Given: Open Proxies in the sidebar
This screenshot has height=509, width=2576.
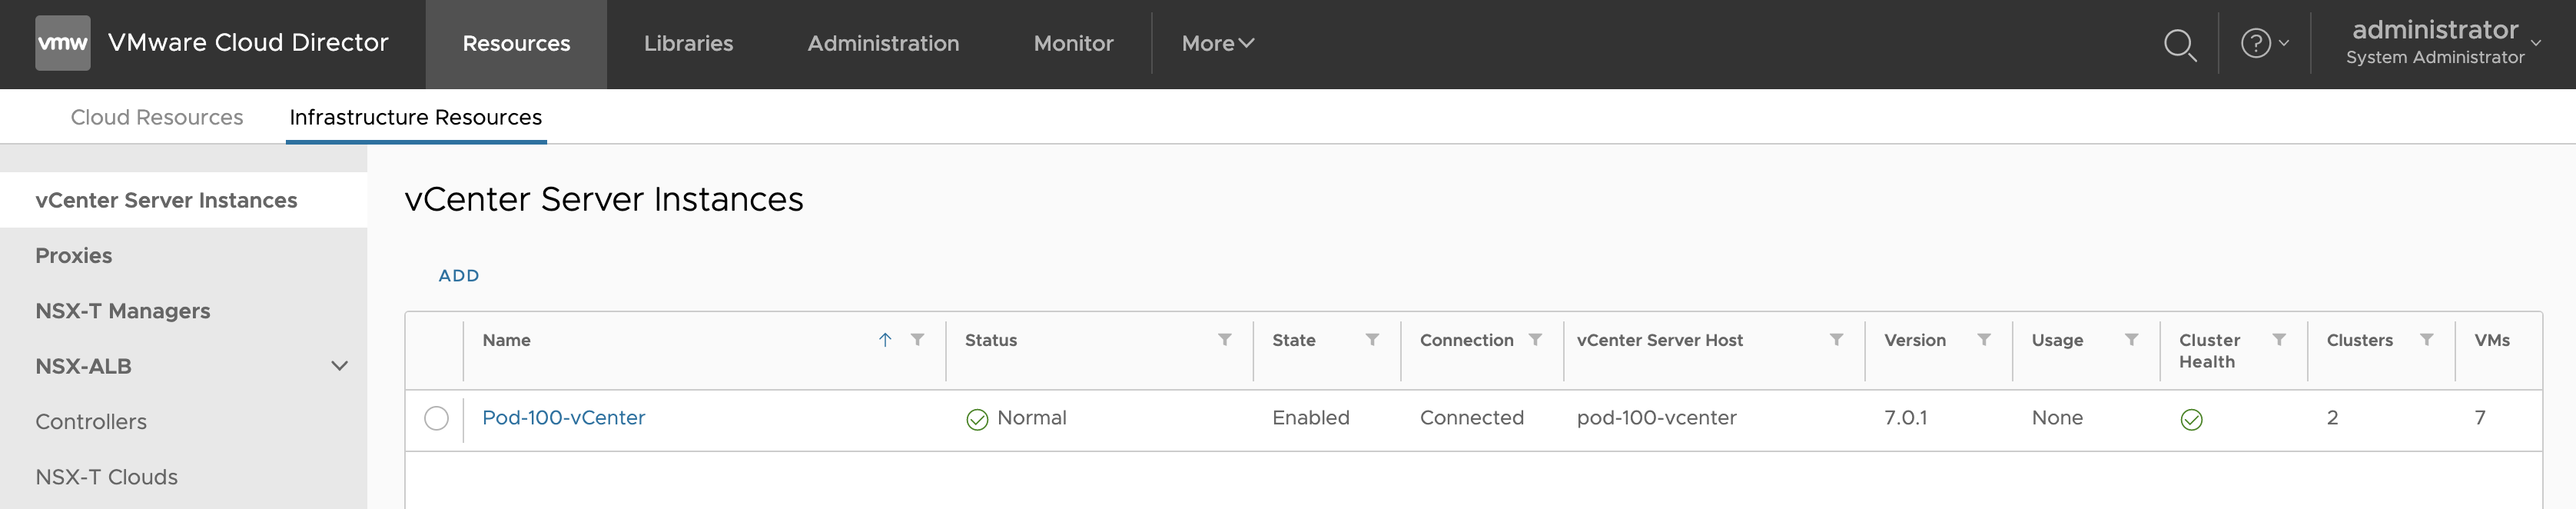Looking at the screenshot, I should [74, 256].
